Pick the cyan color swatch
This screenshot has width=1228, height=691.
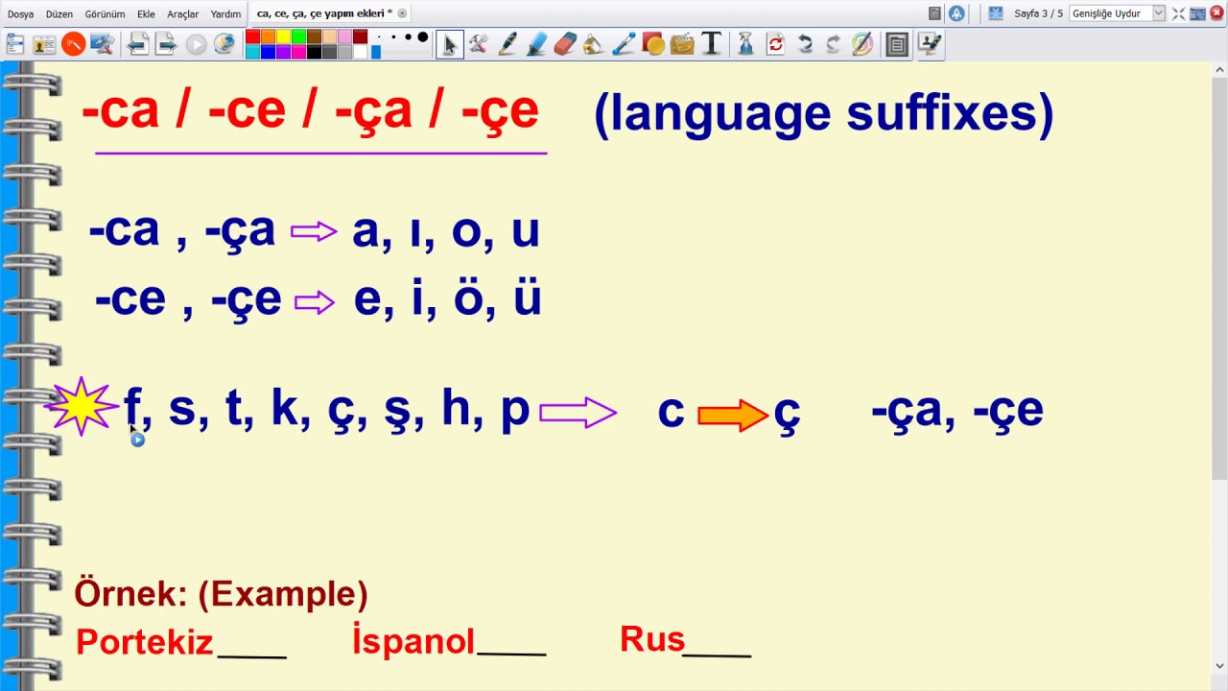click(252, 52)
